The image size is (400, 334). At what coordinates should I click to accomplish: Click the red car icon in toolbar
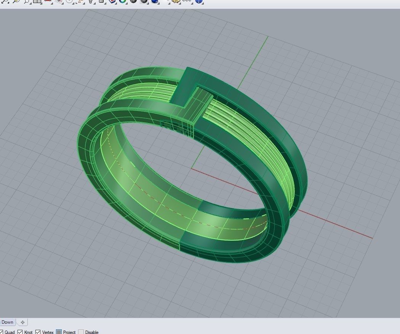pyautogui.click(x=48, y=1)
